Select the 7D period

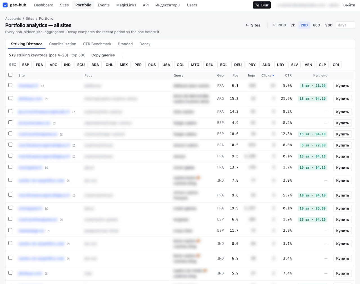(293, 25)
